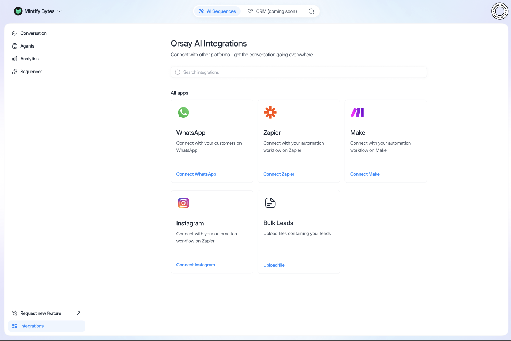The width and height of the screenshot is (511, 341).
Task: Click the Instagram logo icon
Action: (183, 203)
